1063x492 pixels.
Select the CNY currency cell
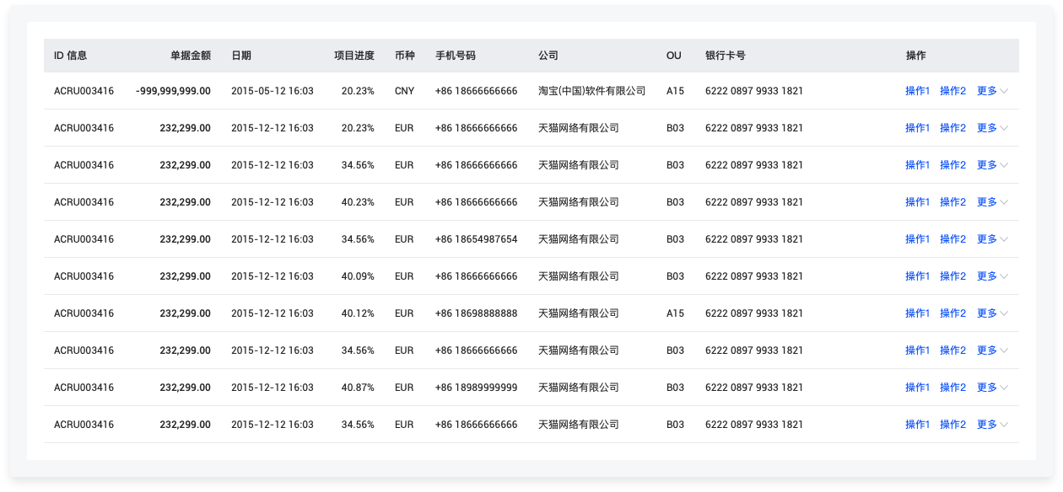405,91
